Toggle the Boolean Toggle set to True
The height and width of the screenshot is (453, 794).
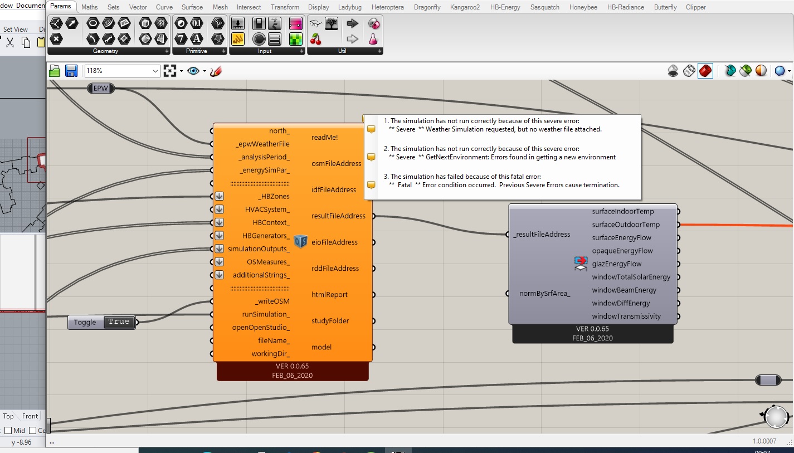(119, 322)
